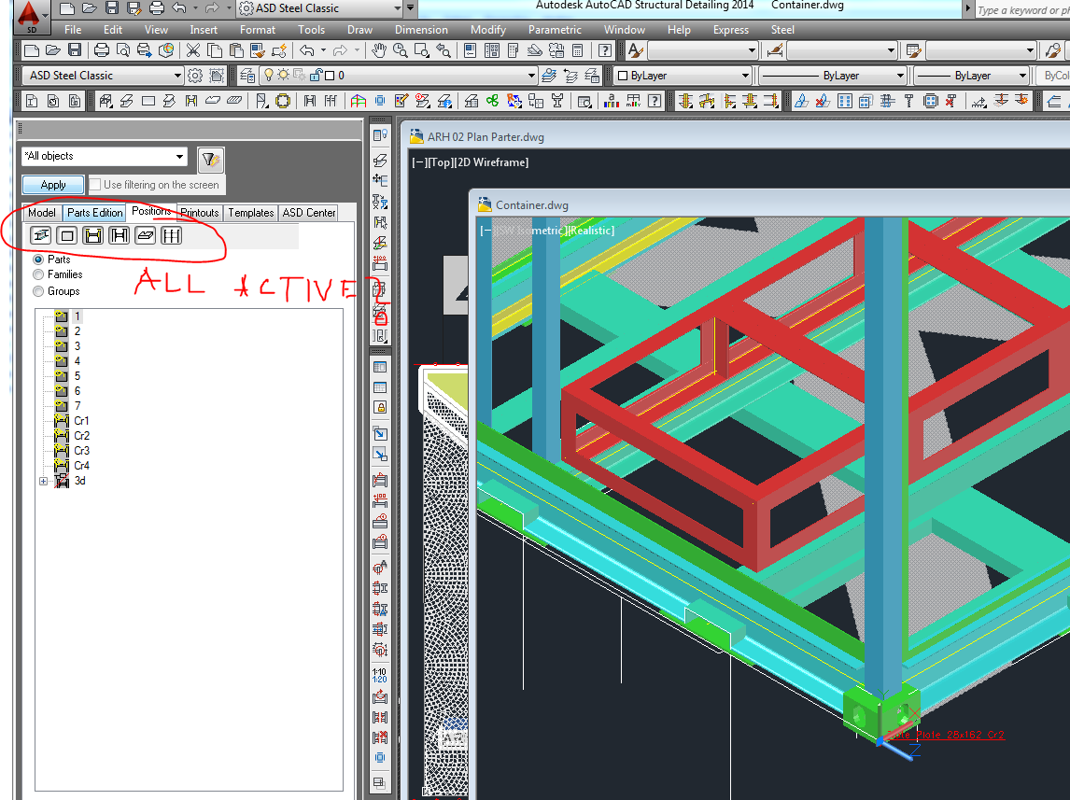The height and width of the screenshot is (800, 1070).
Task: Select the Pan hand tool
Action: coord(379,50)
